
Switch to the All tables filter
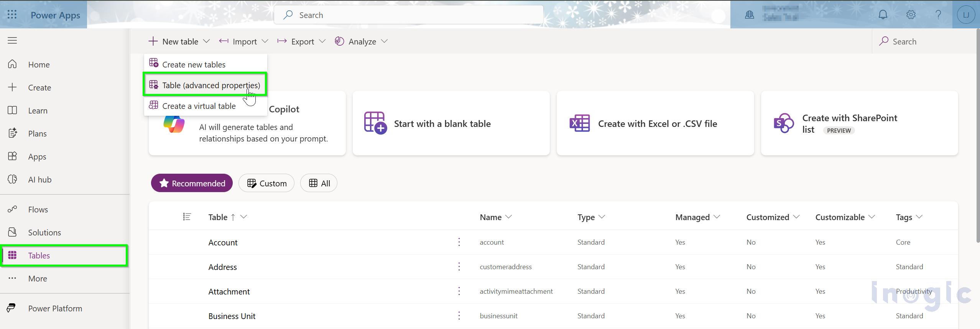tap(319, 183)
